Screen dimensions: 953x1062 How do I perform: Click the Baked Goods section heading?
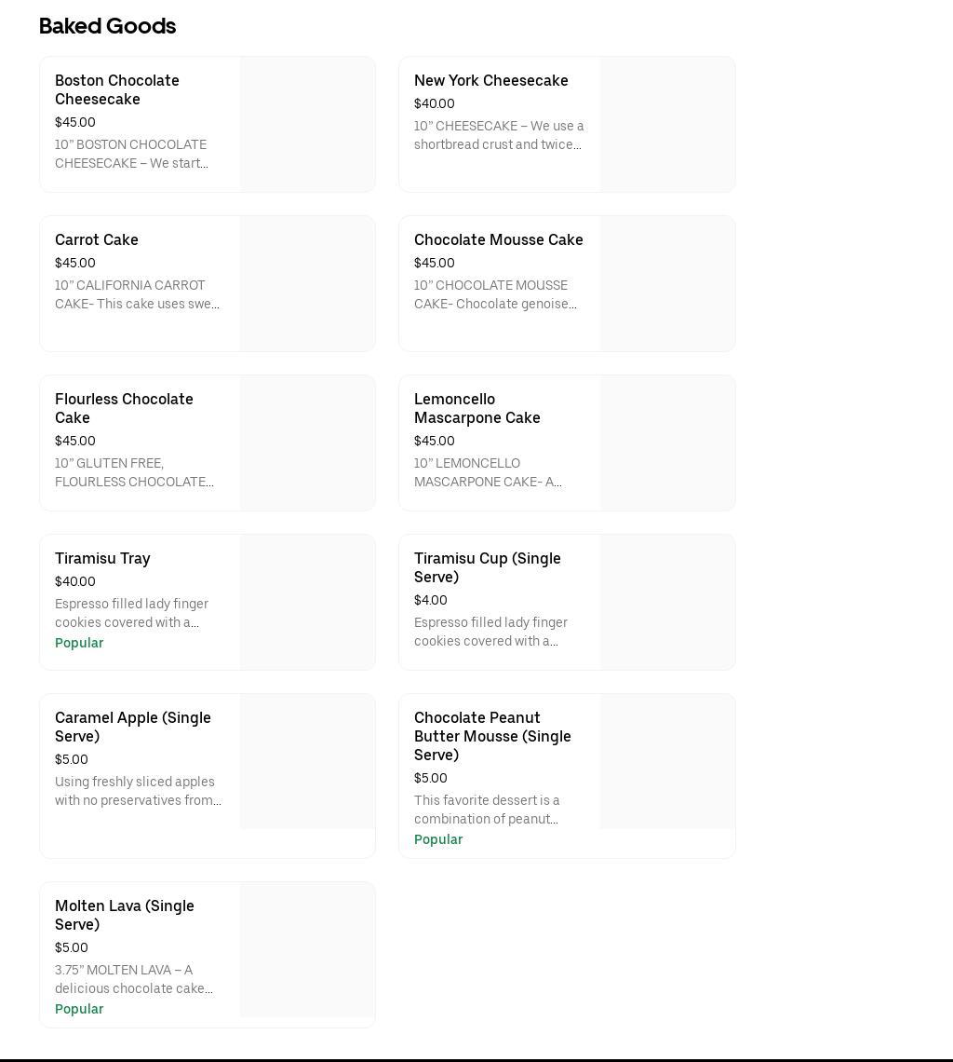(108, 26)
